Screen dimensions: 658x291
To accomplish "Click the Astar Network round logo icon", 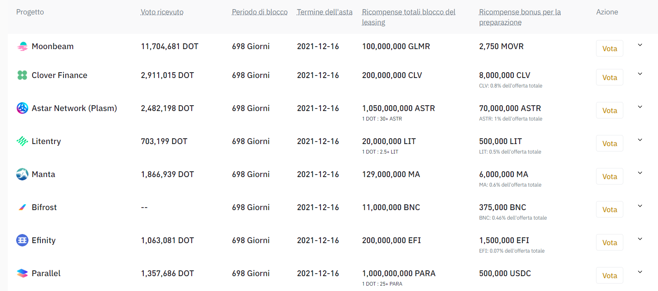I will (x=22, y=108).
